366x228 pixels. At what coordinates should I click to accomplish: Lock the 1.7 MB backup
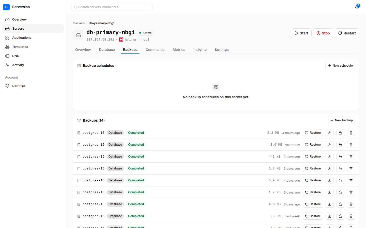(x=340, y=192)
